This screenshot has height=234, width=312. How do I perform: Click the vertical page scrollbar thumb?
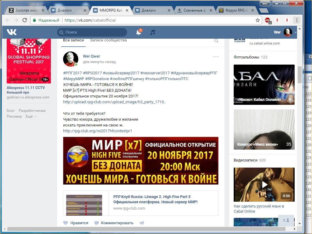(300, 75)
